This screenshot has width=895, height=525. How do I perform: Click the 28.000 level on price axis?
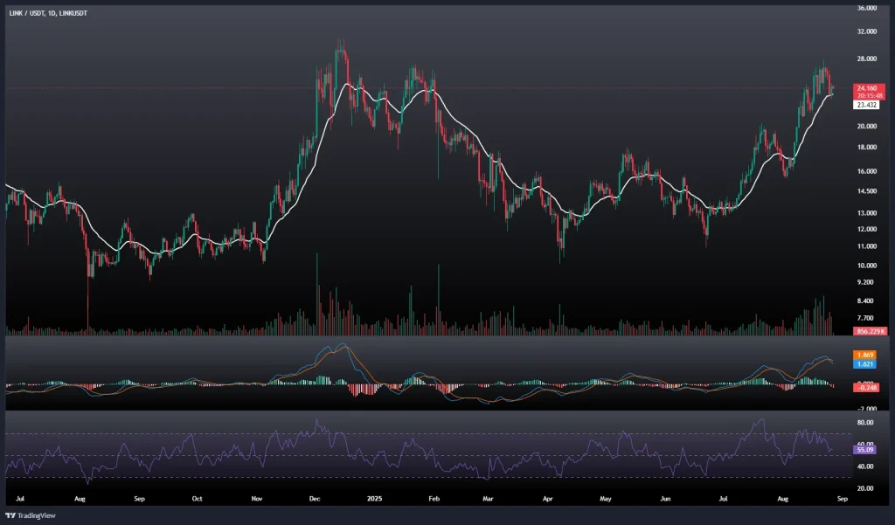867,59
